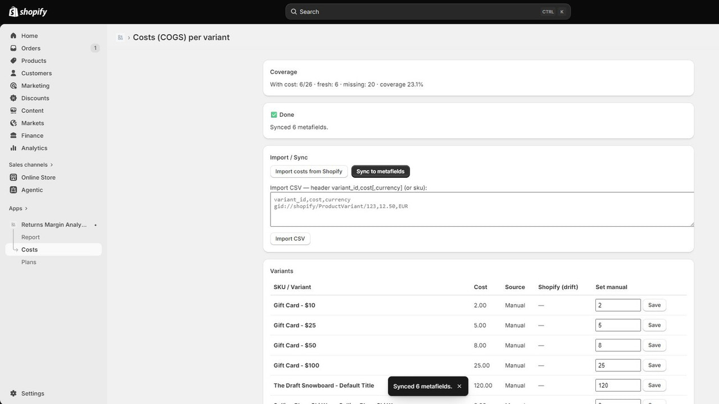Viewport: 719px width, 404px height.
Task: Save cost for Gift Card - $100
Action: point(654,365)
